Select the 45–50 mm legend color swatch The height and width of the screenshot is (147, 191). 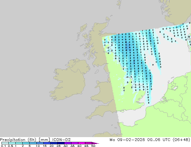[x=89, y=143]
